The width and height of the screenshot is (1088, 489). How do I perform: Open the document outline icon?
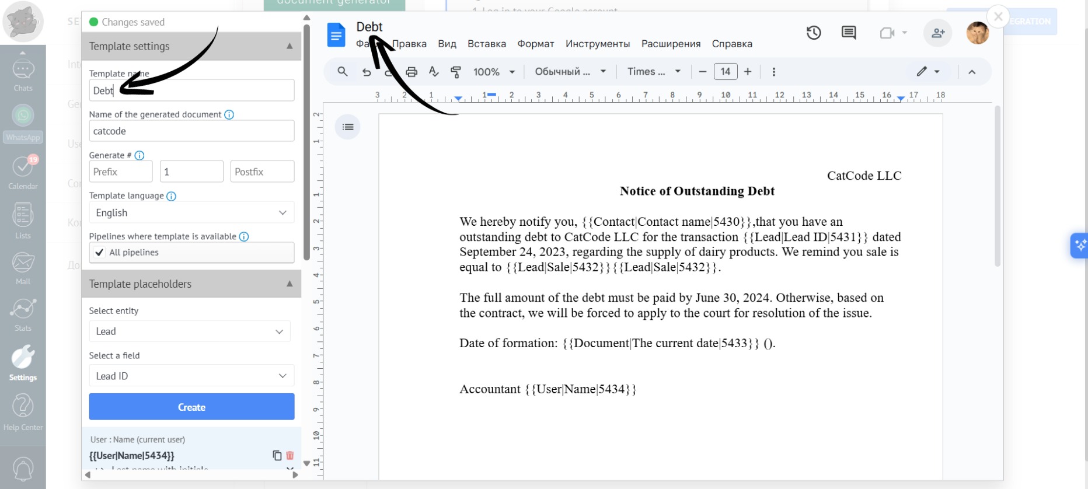pos(348,127)
